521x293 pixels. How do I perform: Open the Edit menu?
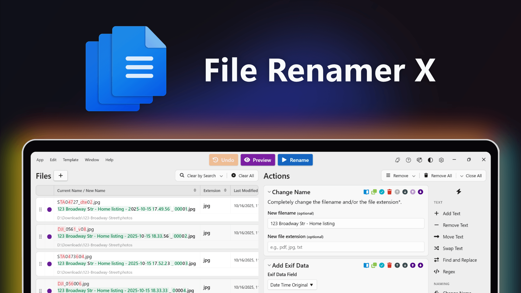click(x=53, y=160)
